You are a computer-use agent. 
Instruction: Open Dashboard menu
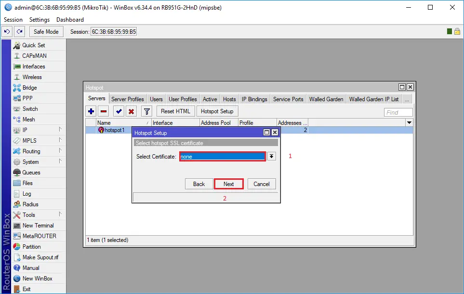coord(70,20)
